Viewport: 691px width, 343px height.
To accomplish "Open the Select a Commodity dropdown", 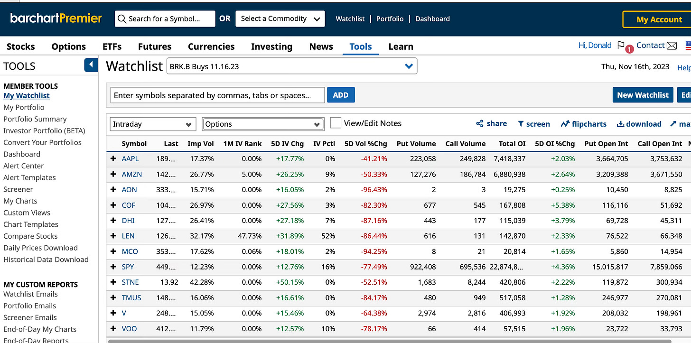I will [280, 19].
